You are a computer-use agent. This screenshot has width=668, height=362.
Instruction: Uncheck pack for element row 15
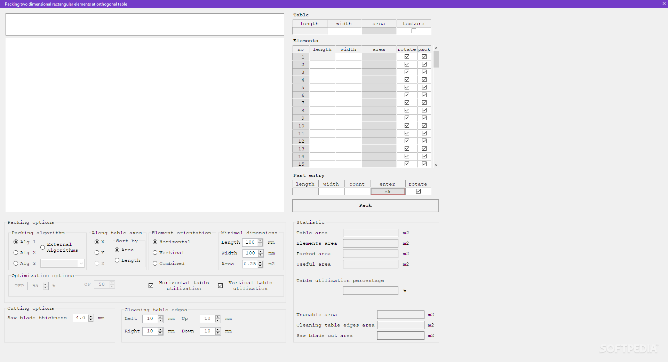point(424,164)
